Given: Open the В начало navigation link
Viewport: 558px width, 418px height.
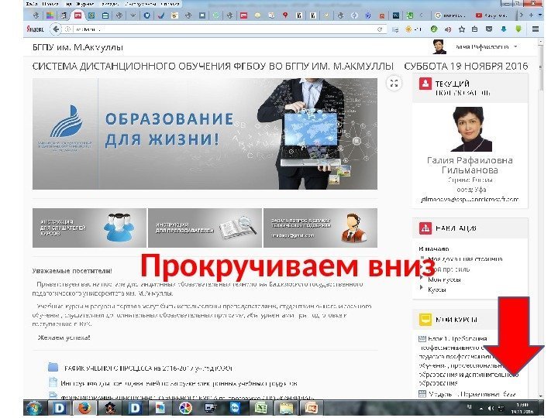Looking at the screenshot, I should pos(434,248).
